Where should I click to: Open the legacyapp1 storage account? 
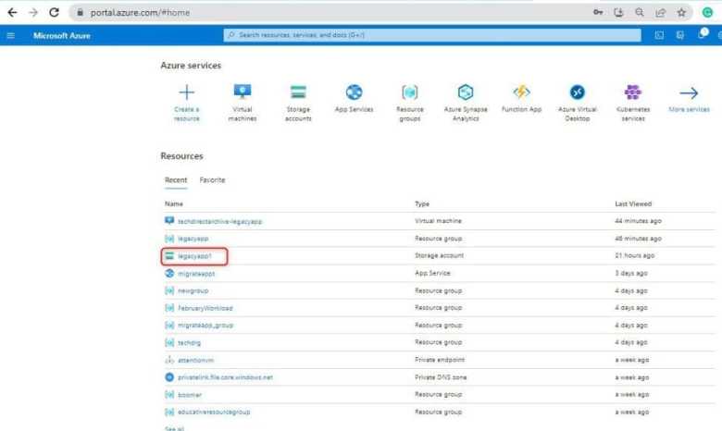[194, 256]
